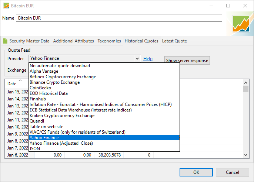Choose Yahoo Finance (Adjusted Close)
Image resolution: width=254 pixels, height=182 pixels.
[104, 143]
